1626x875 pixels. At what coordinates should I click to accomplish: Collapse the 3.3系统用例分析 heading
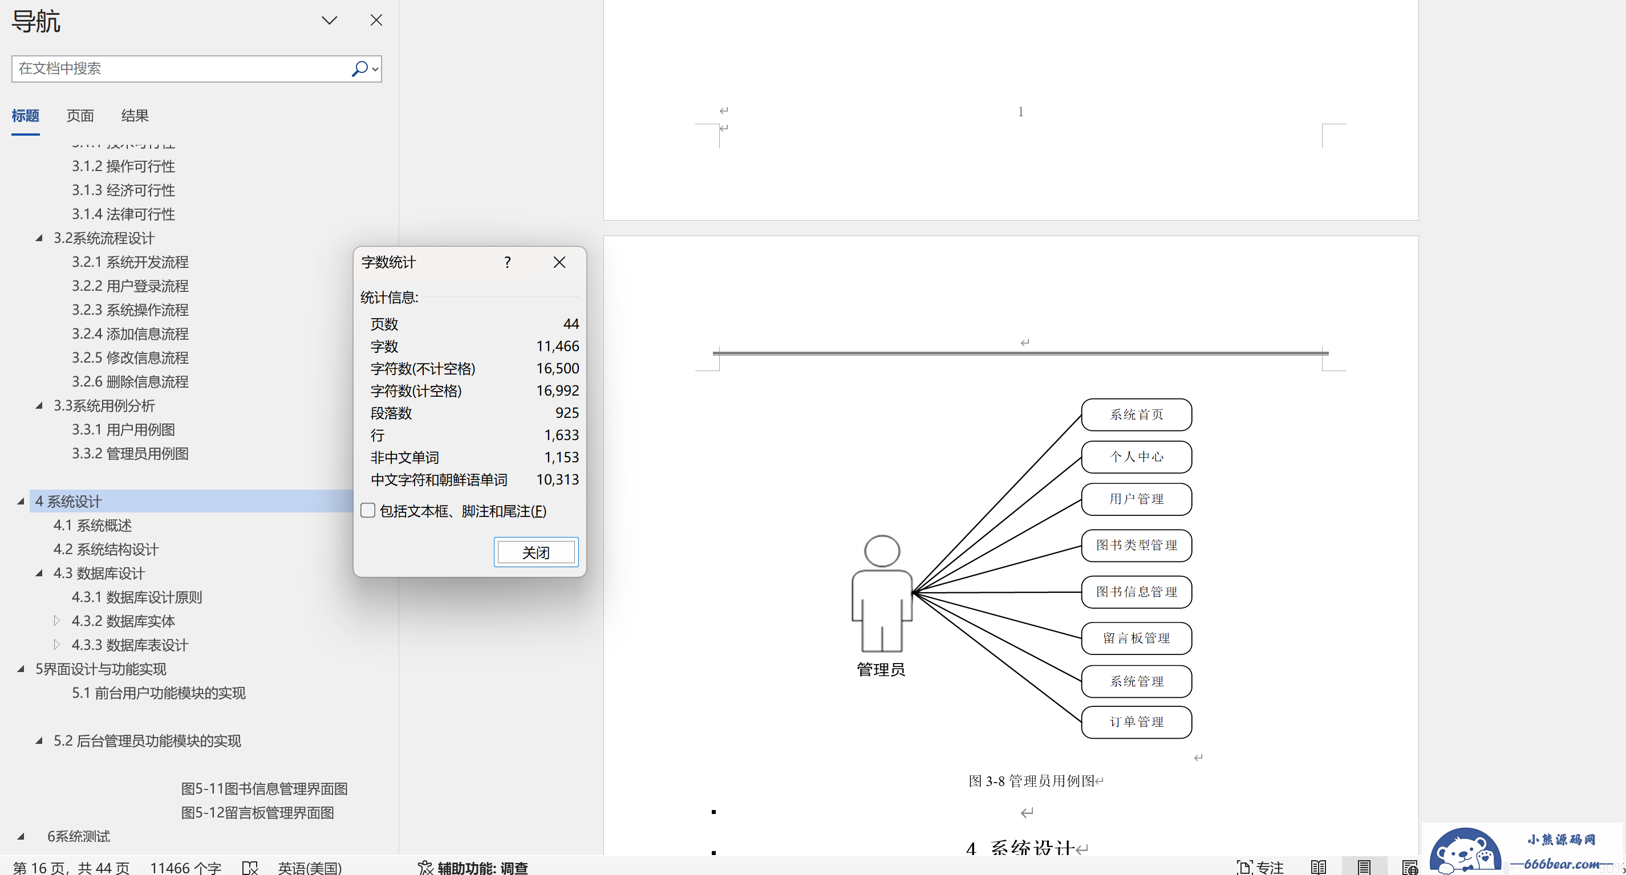[39, 406]
